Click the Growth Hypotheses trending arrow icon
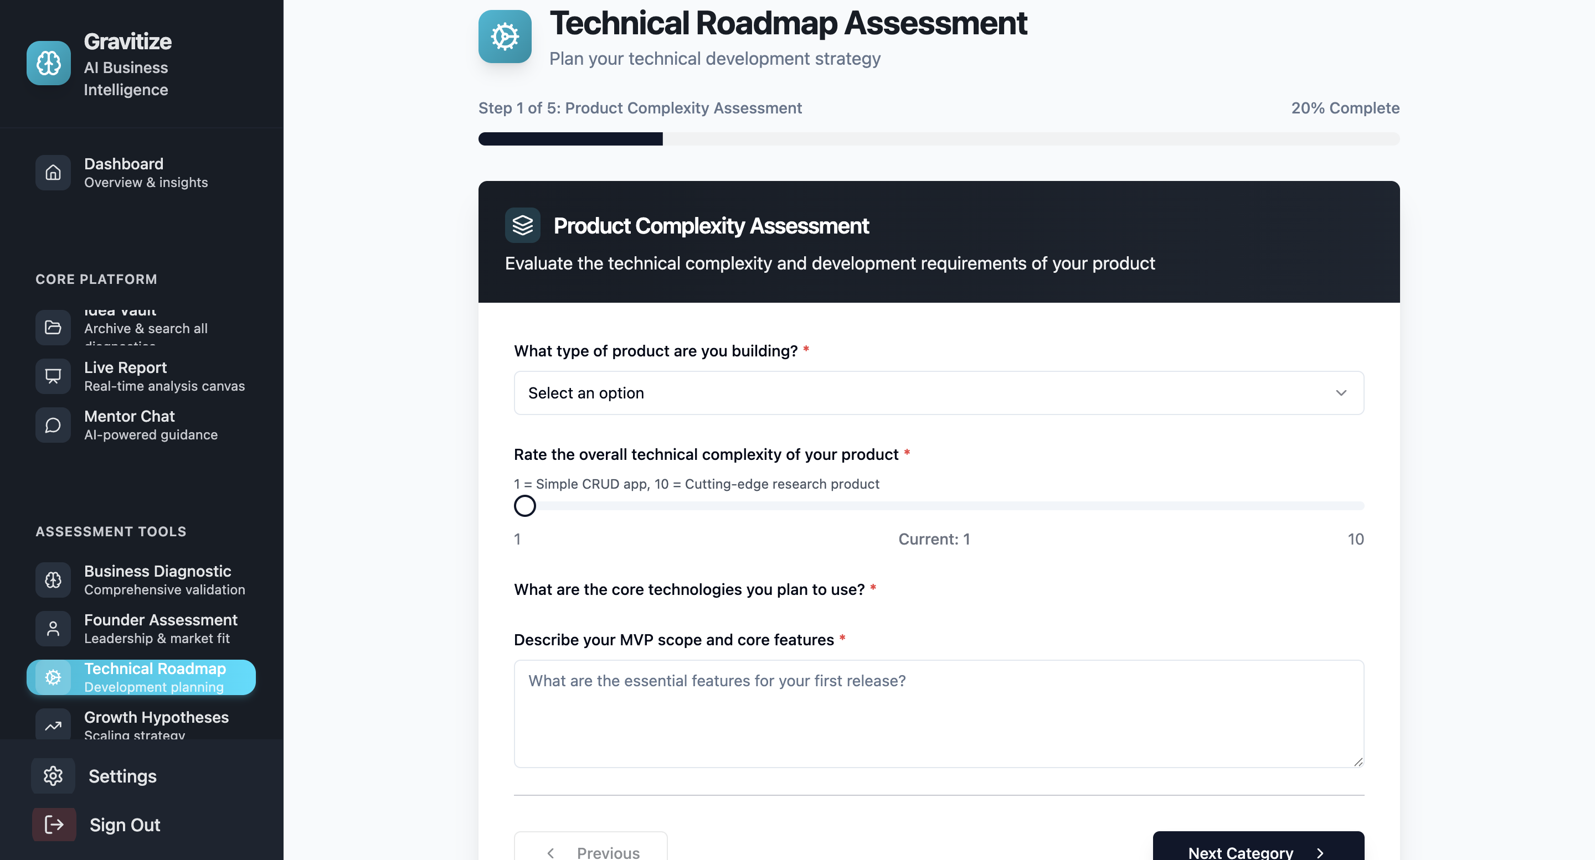 pos(53,725)
